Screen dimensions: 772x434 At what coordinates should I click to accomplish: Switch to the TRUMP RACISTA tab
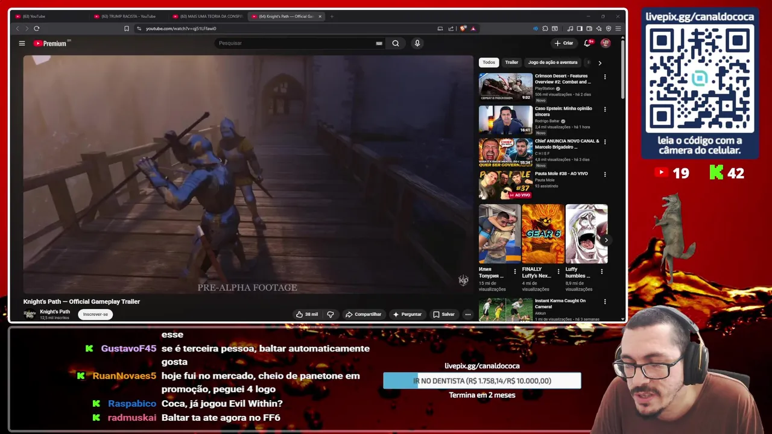(x=128, y=16)
